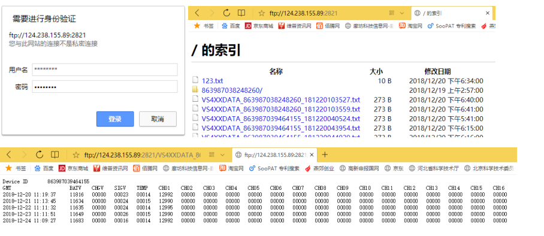
Task: Reload the '/ 的索引' index page
Action: (x=227, y=13)
